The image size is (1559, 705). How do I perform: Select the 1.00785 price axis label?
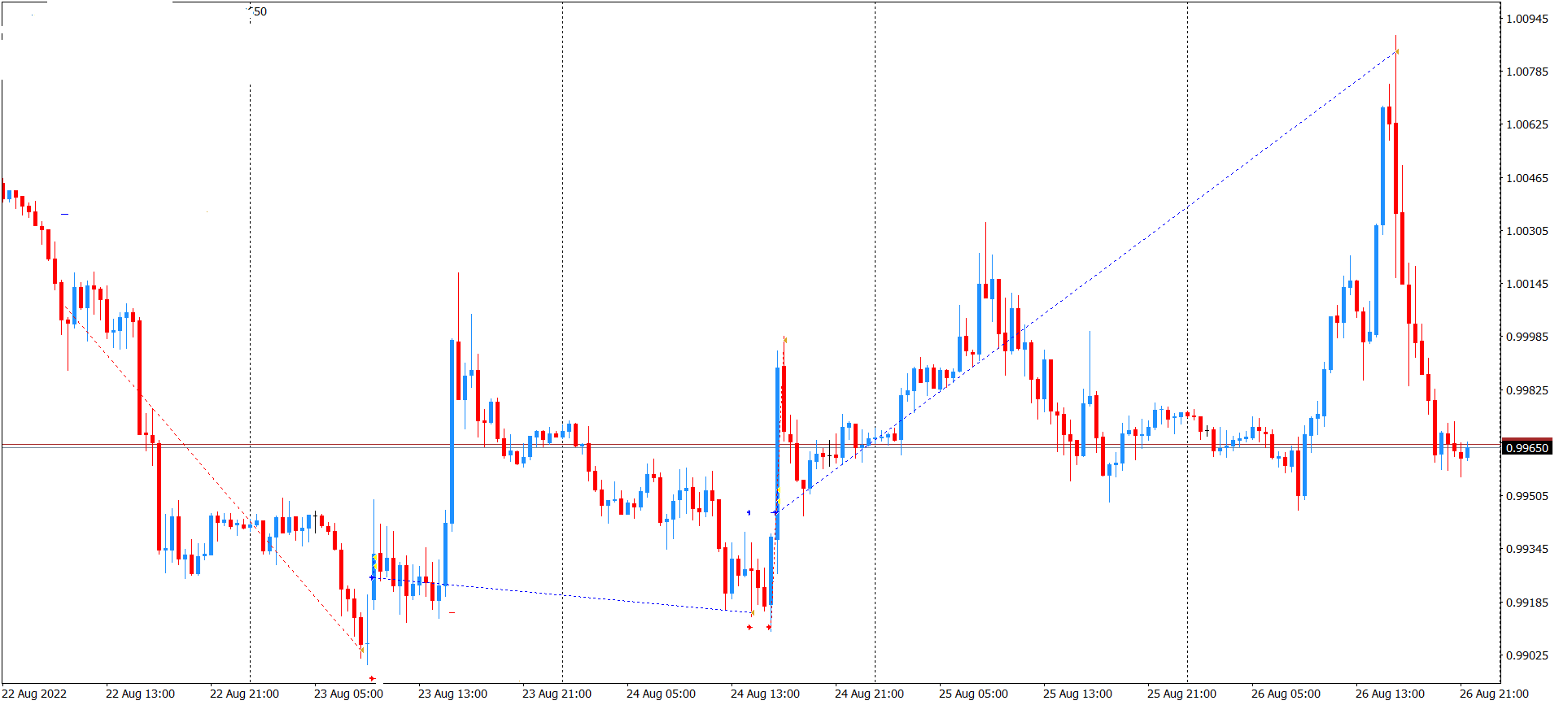[1527, 72]
